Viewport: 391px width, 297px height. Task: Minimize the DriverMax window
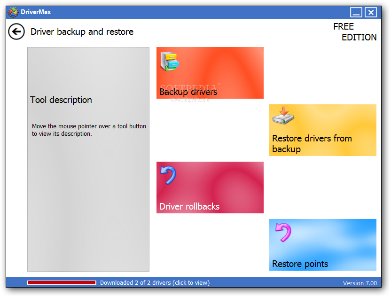pyautogui.click(x=356, y=12)
